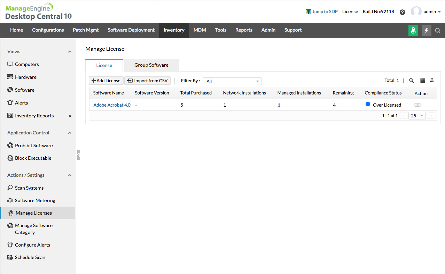Open the MDM menu

click(x=200, y=30)
